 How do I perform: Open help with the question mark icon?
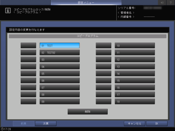pyautogui.click(x=171, y=2)
